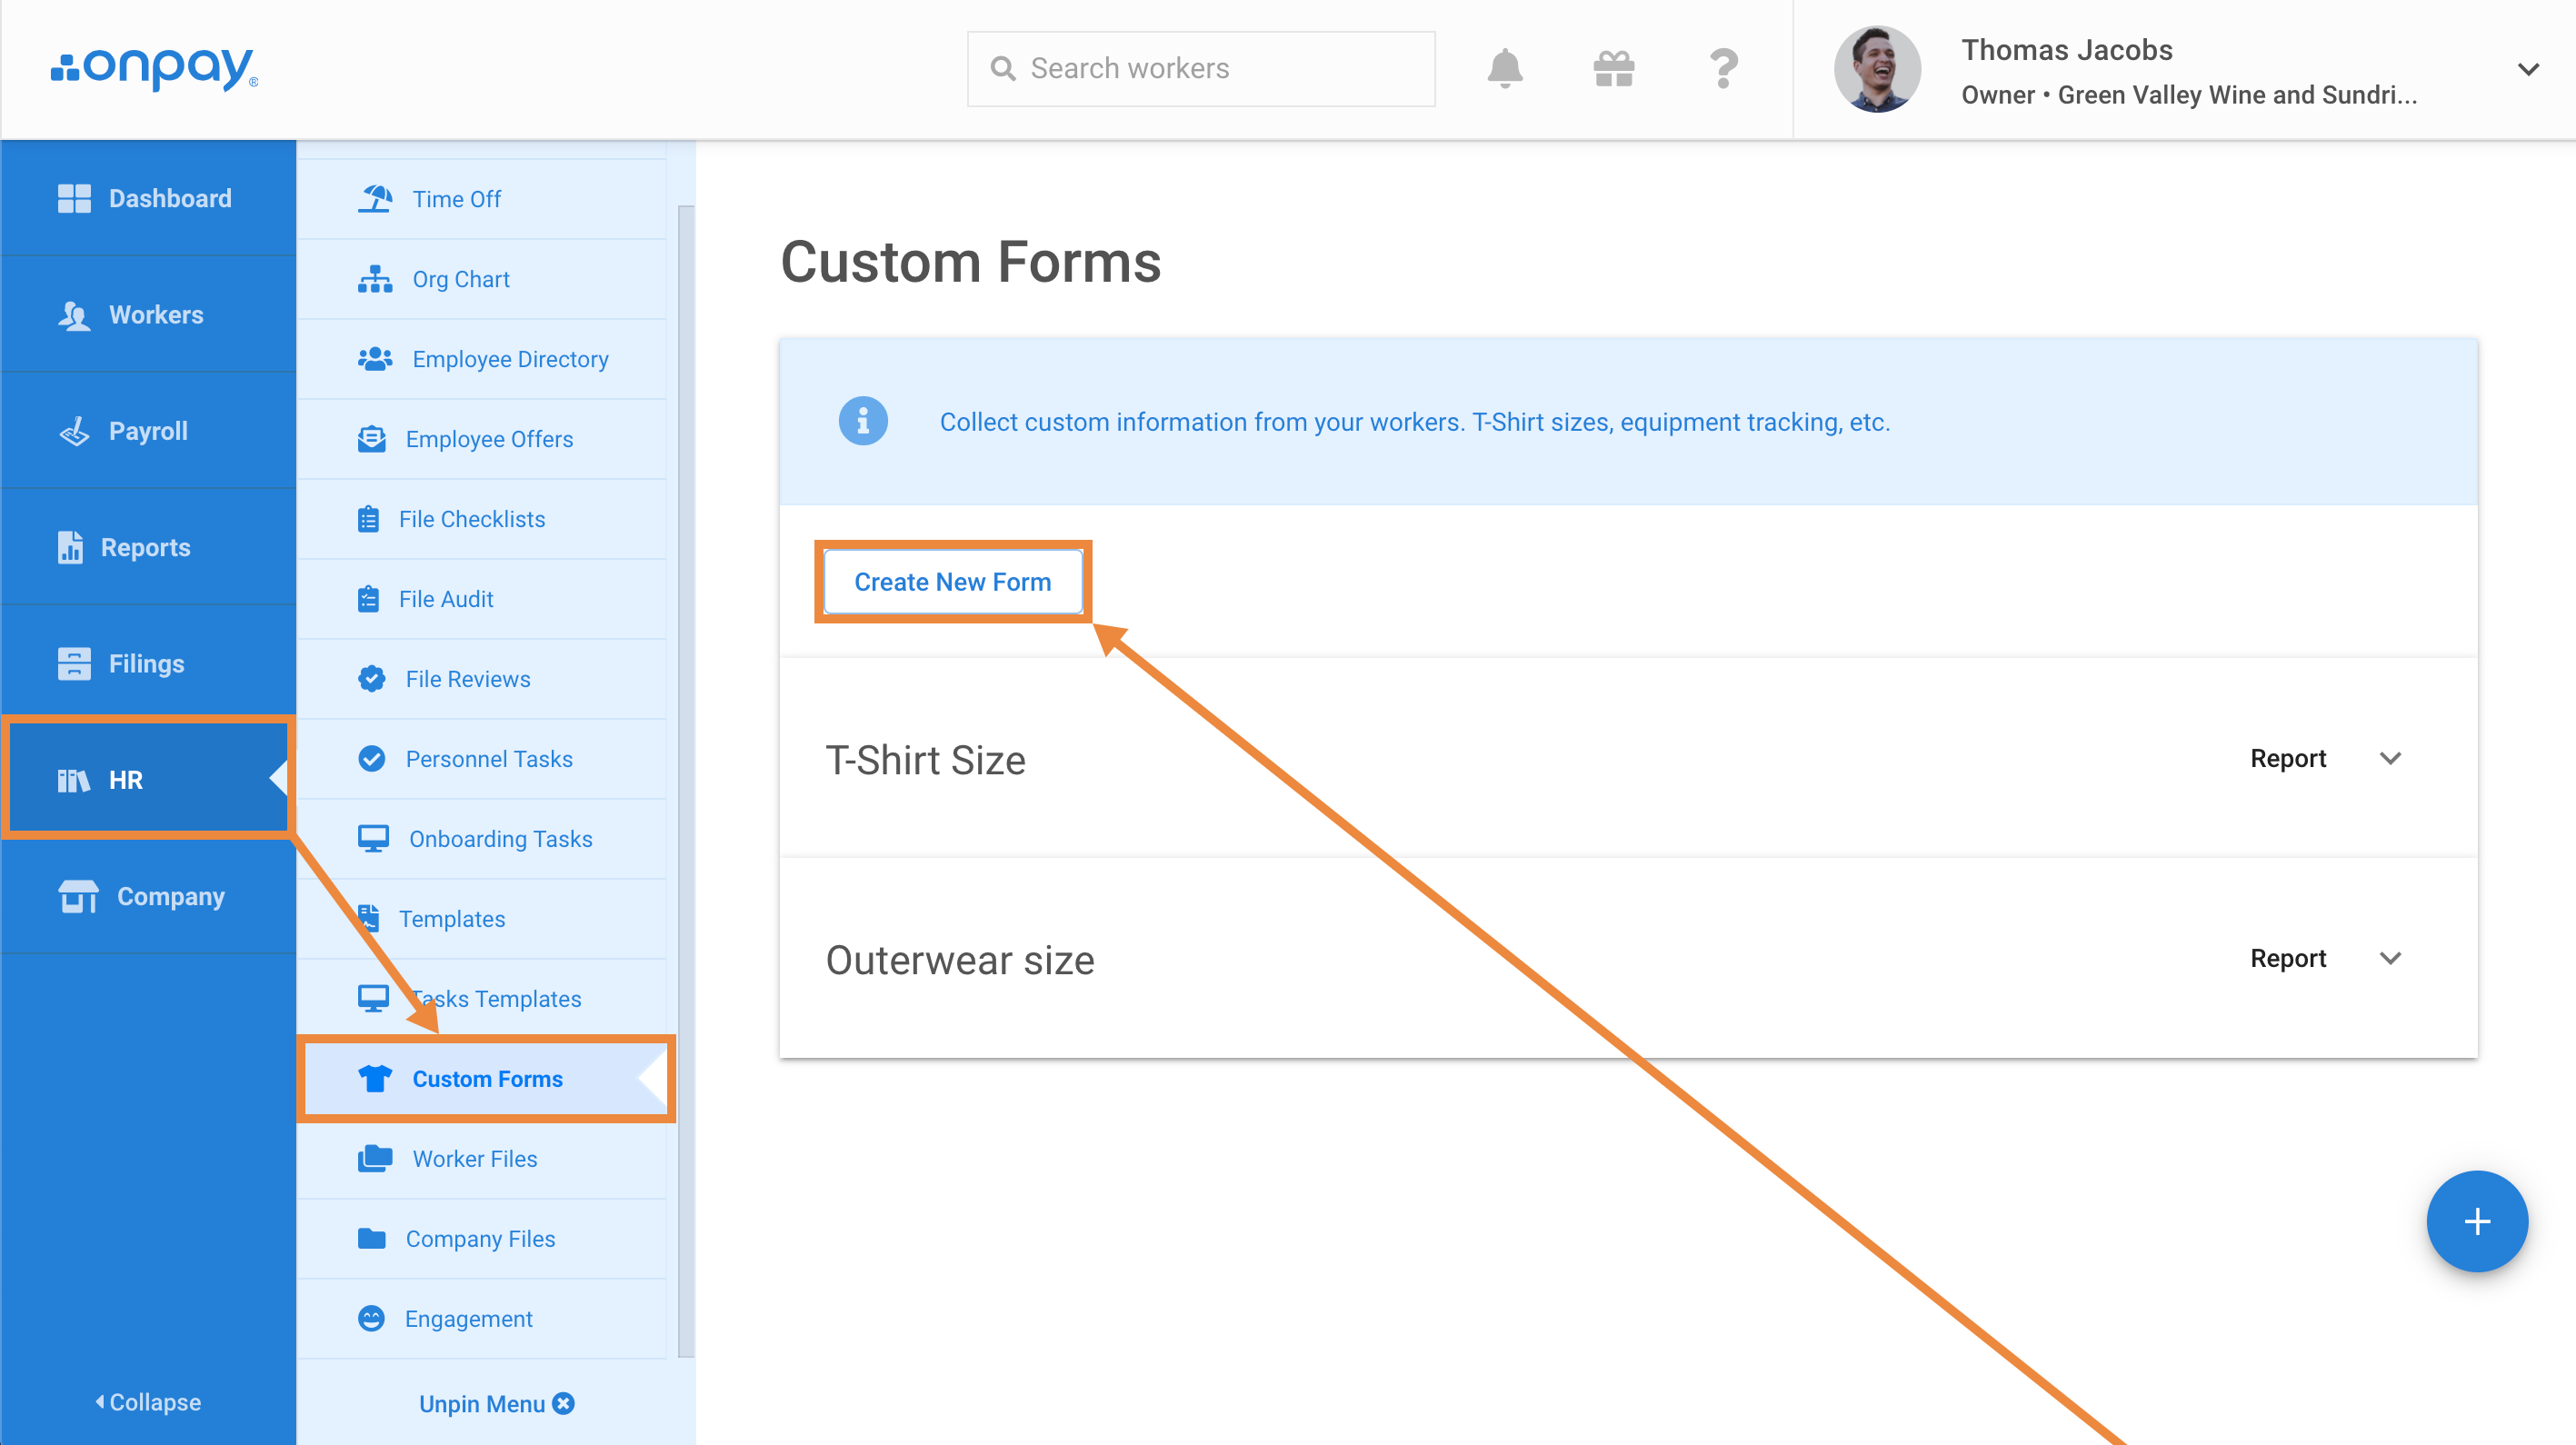
Task: Open Filings in main navigation
Action: coord(148,663)
